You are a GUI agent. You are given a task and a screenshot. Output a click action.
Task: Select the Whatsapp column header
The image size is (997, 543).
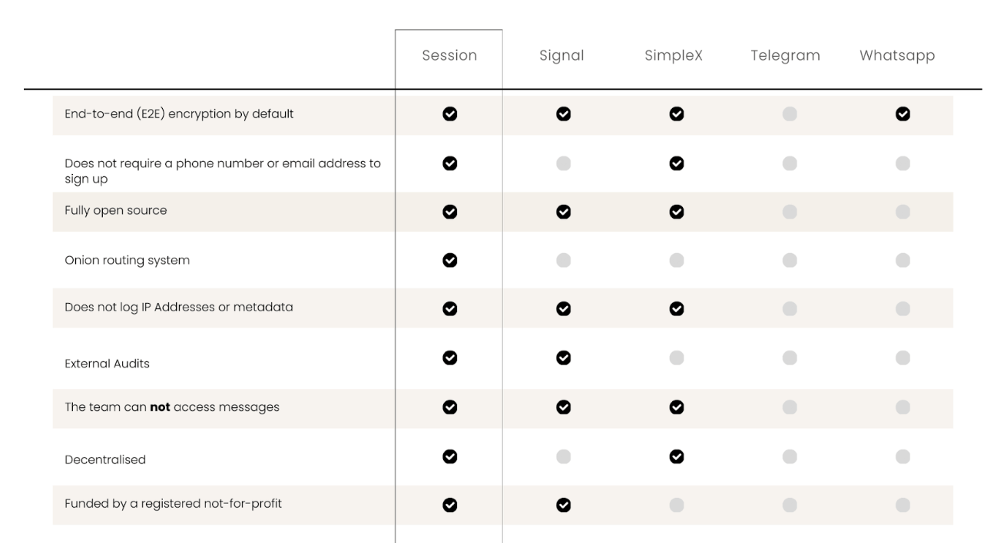click(x=897, y=56)
